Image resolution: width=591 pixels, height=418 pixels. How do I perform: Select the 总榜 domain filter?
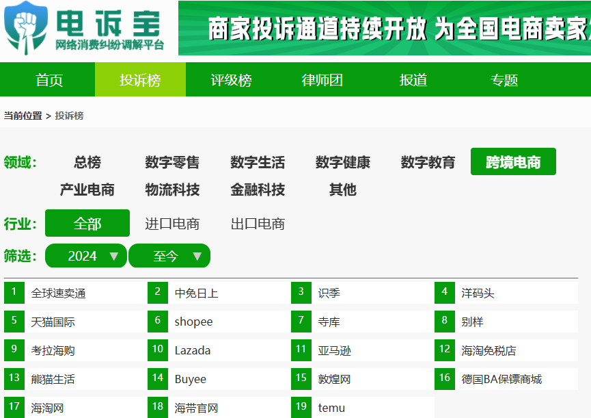[x=87, y=162]
